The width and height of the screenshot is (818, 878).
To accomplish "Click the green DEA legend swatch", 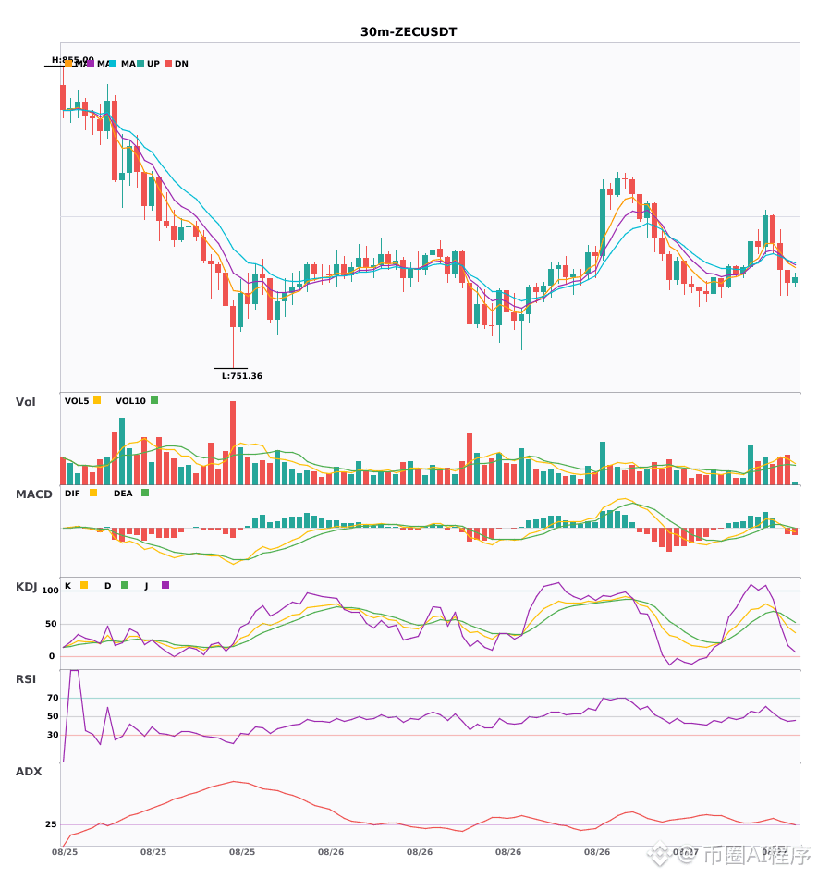I will coord(145,493).
